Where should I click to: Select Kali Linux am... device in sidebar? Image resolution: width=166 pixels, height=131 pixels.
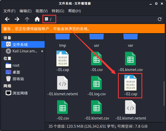click(23, 51)
